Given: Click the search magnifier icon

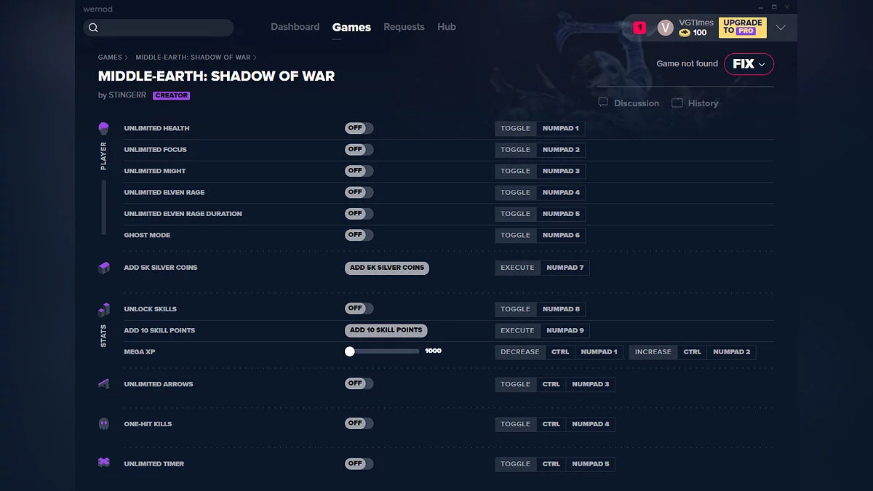Looking at the screenshot, I should pyautogui.click(x=93, y=28).
